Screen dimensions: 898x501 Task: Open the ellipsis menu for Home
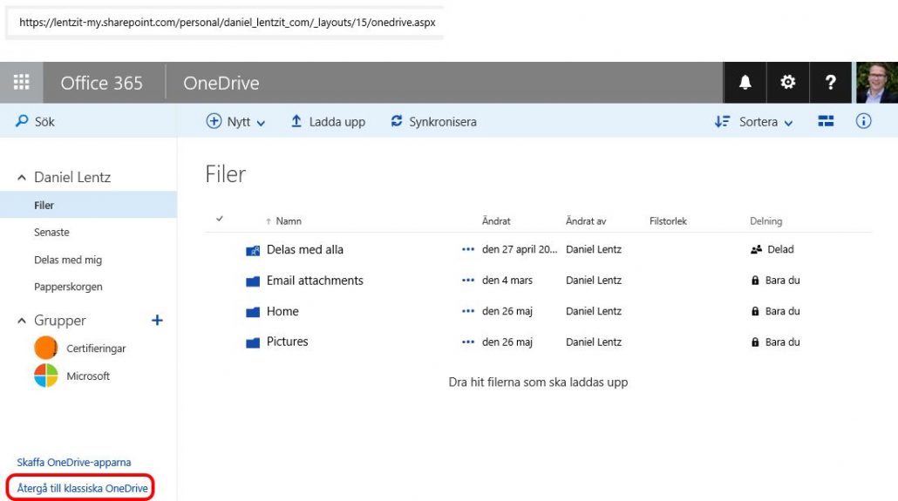pos(468,311)
